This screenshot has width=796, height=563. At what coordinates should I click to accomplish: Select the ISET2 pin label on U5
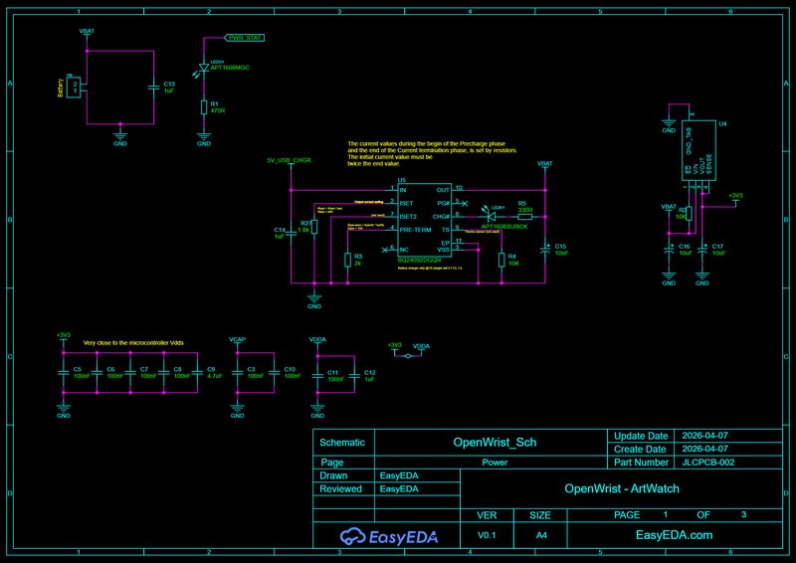click(x=408, y=217)
